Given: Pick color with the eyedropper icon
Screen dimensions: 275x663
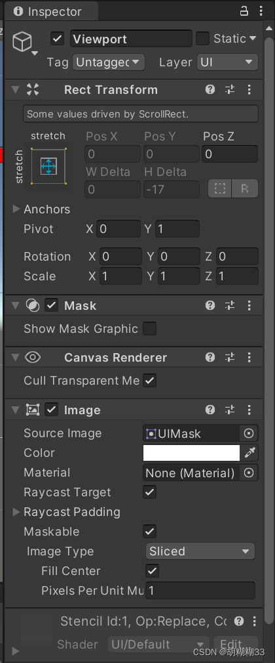Looking at the screenshot, I should pyautogui.click(x=249, y=453).
